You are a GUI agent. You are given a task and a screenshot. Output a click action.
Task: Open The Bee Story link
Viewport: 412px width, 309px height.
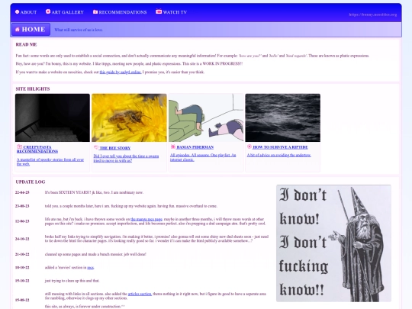(114, 148)
